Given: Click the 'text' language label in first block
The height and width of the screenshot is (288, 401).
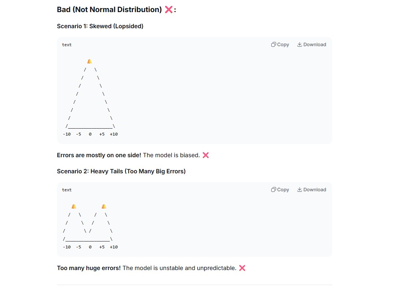Looking at the screenshot, I should 67,45.
